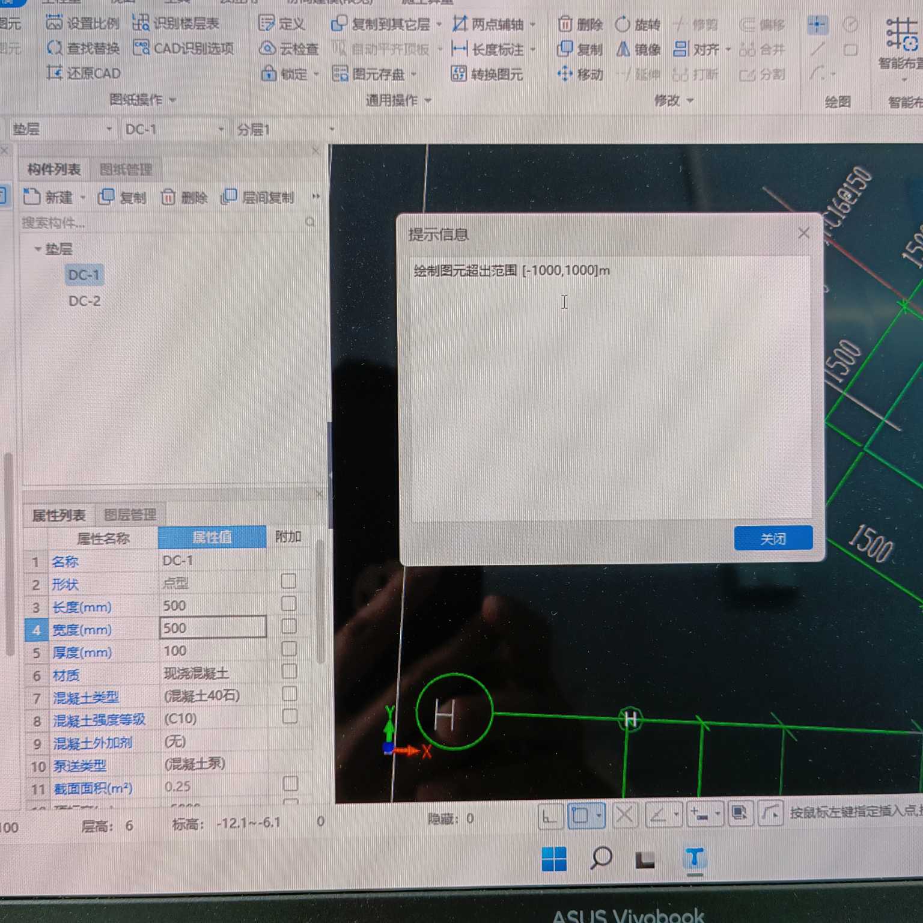Close the 提示信息 dialog with X
923x923 pixels.
pos(803,233)
